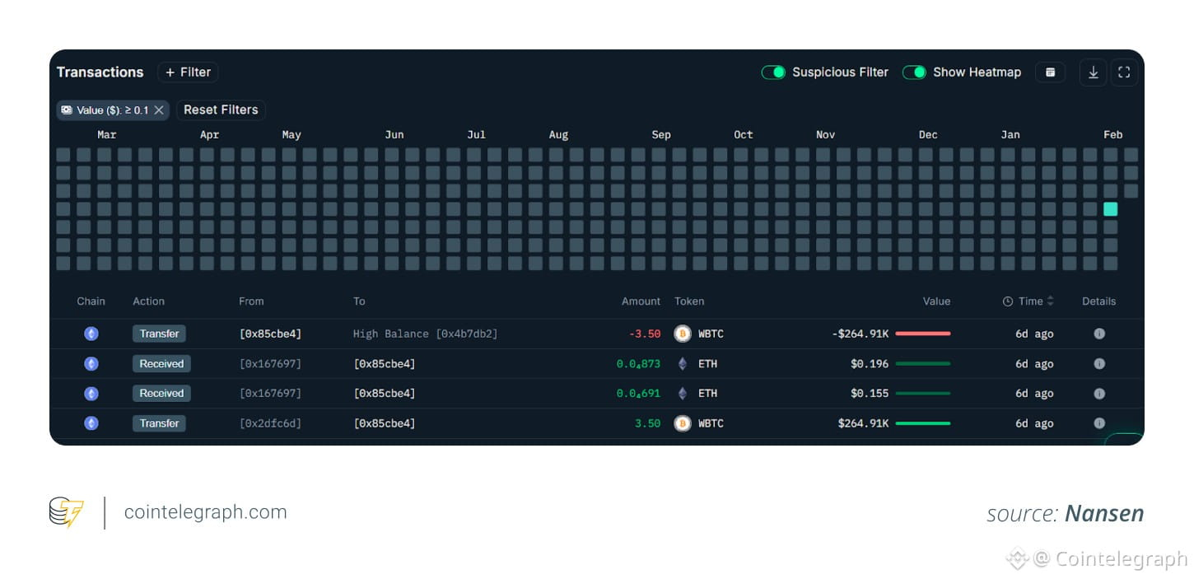Disable the Show Heatmap toggle
The image size is (1194, 579).
pyautogui.click(x=914, y=72)
